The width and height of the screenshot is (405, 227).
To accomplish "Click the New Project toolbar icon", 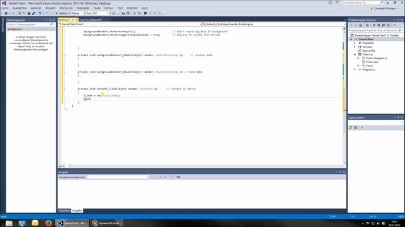I will [20, 13].
